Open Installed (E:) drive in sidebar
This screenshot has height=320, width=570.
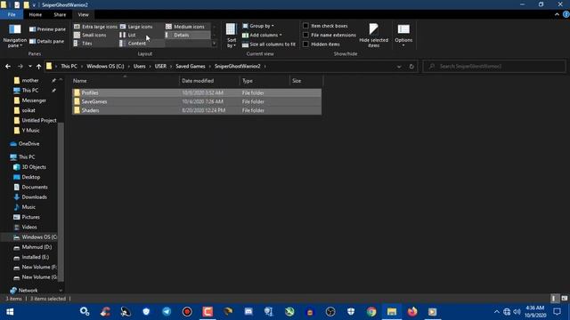(36, 257)
